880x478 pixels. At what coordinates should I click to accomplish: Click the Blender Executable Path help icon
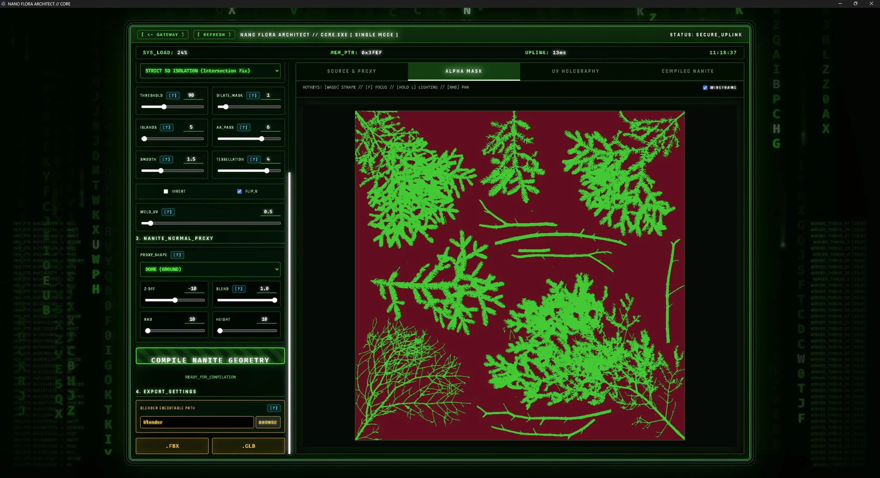pyautogui.click(x=274, y=408)
